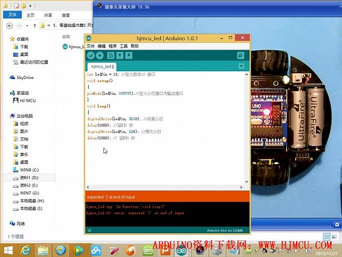The height and width of the screenshot is (257, 342).
Task: Click the editor horizontal scrollbar left arrow
Action: pos(88,187)
